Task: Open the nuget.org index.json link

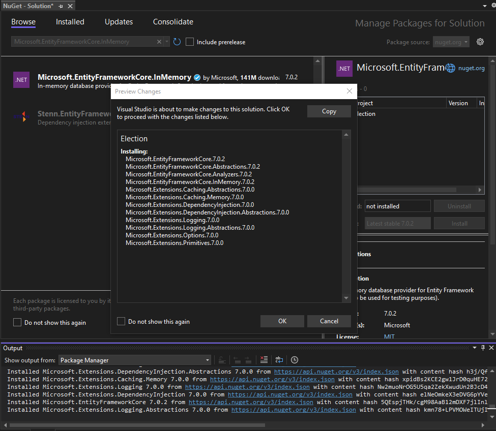Action: point(336,371)
